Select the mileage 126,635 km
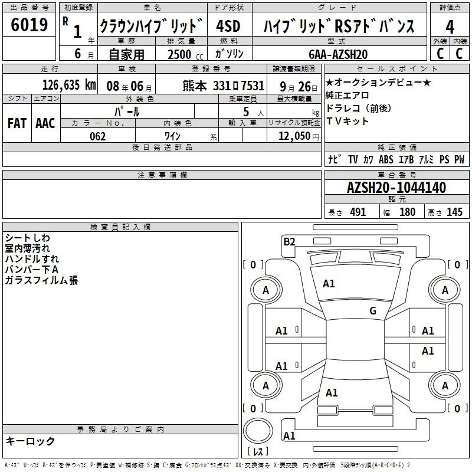 [x=69, y=85]
